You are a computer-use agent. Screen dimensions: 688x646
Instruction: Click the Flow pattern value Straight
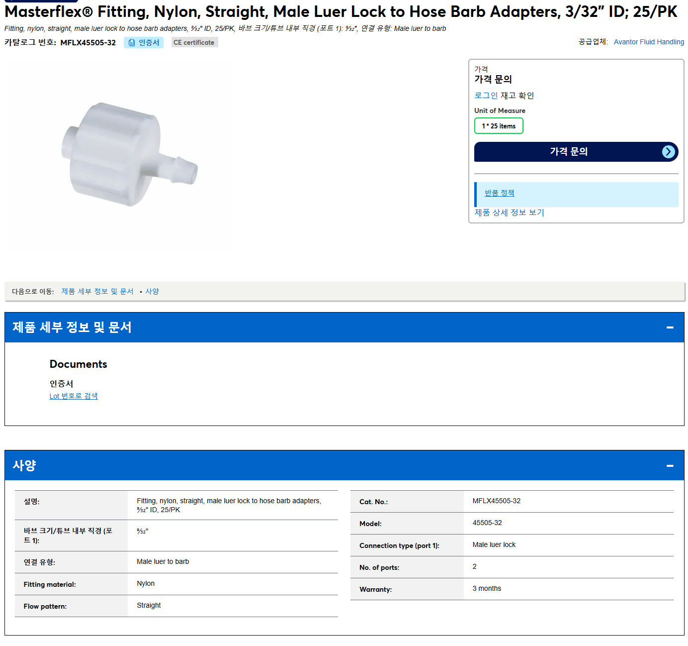[149, 605]
